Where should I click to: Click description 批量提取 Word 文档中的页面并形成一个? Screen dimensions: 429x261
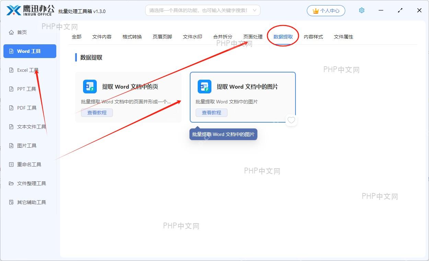tap(126, 102)
